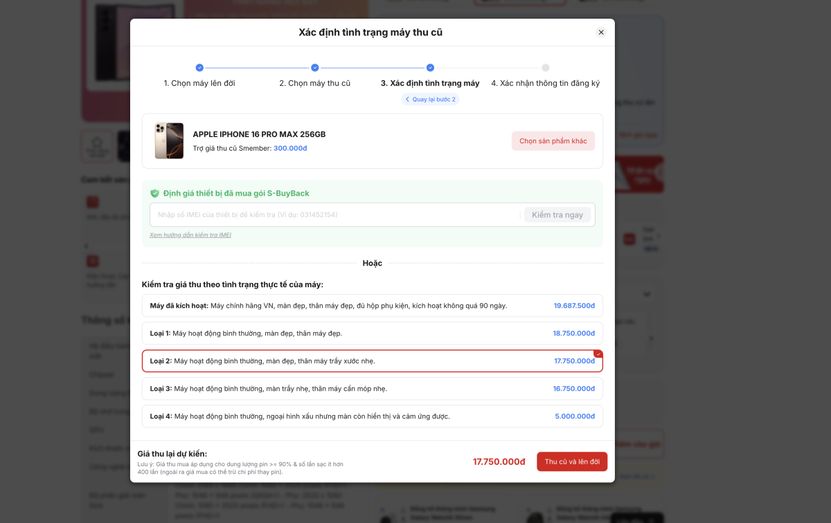Click the 5.000.000đ price value
This screenshot has width=831, height=523.
point(575,416)
